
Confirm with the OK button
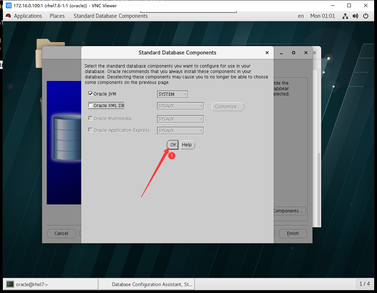pyautogui.click(x=173, y=145)
